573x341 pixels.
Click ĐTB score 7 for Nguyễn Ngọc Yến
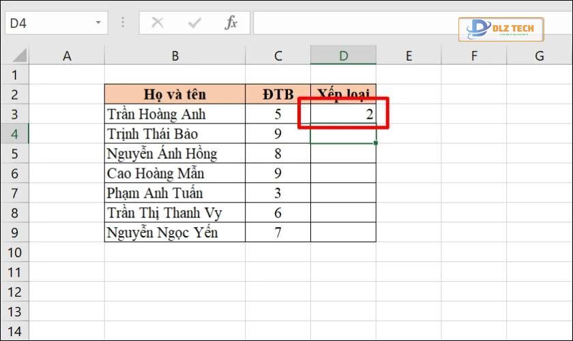click(x=278, y=233)
